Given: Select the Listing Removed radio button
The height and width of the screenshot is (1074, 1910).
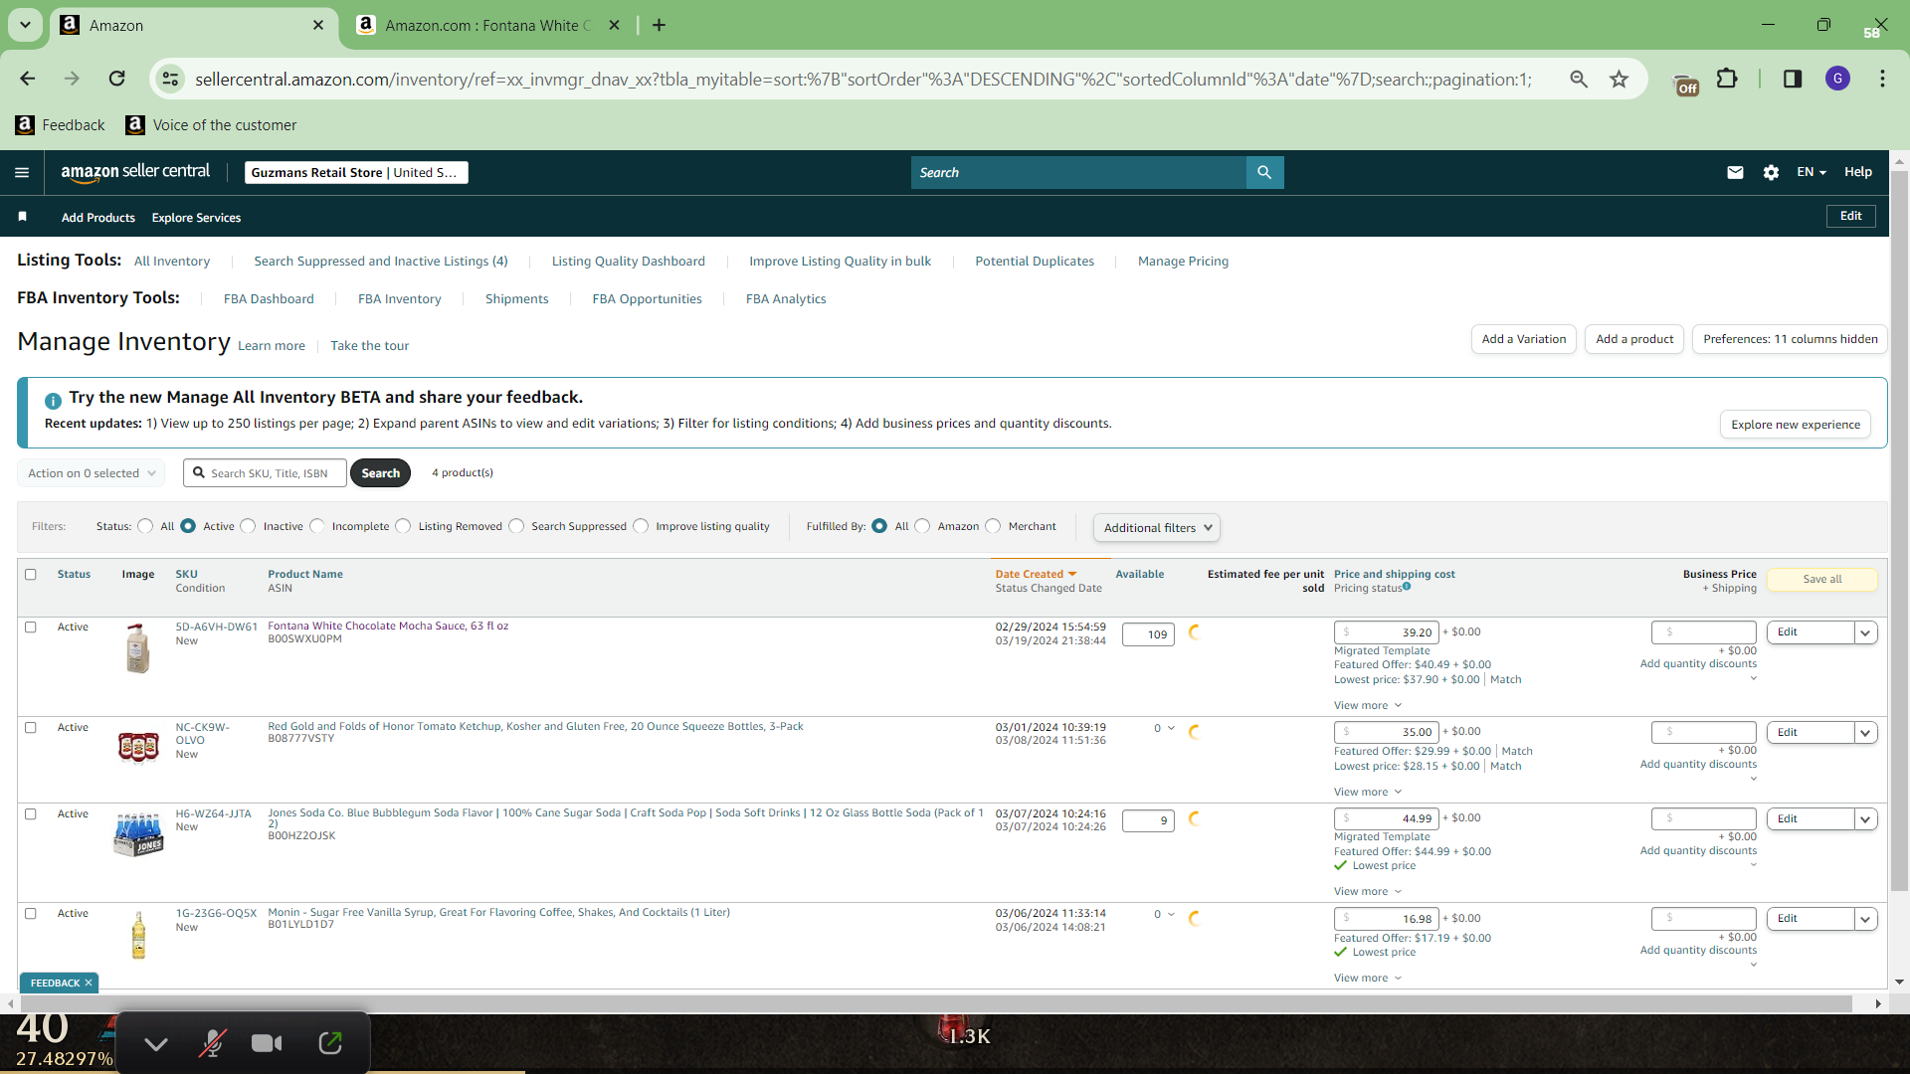Looking at the screenshot, I should point(403,526).
